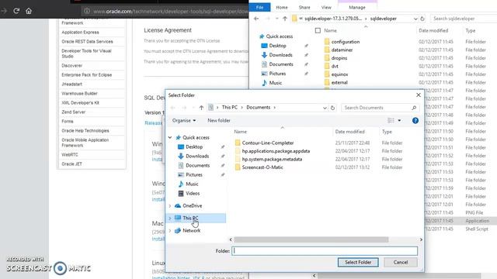Select This PC in the dialog navigation pane
This screenshot has width=497, height=279.
pos(190,218)
